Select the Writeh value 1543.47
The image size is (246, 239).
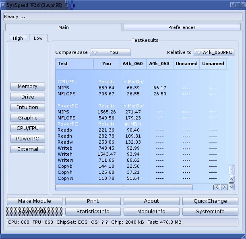pyautogui.click(x=107, y=154)
